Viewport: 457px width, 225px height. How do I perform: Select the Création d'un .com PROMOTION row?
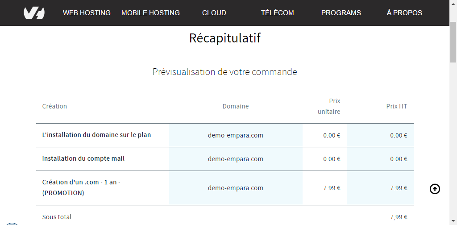pyautogui.click(x=225, y=188)
